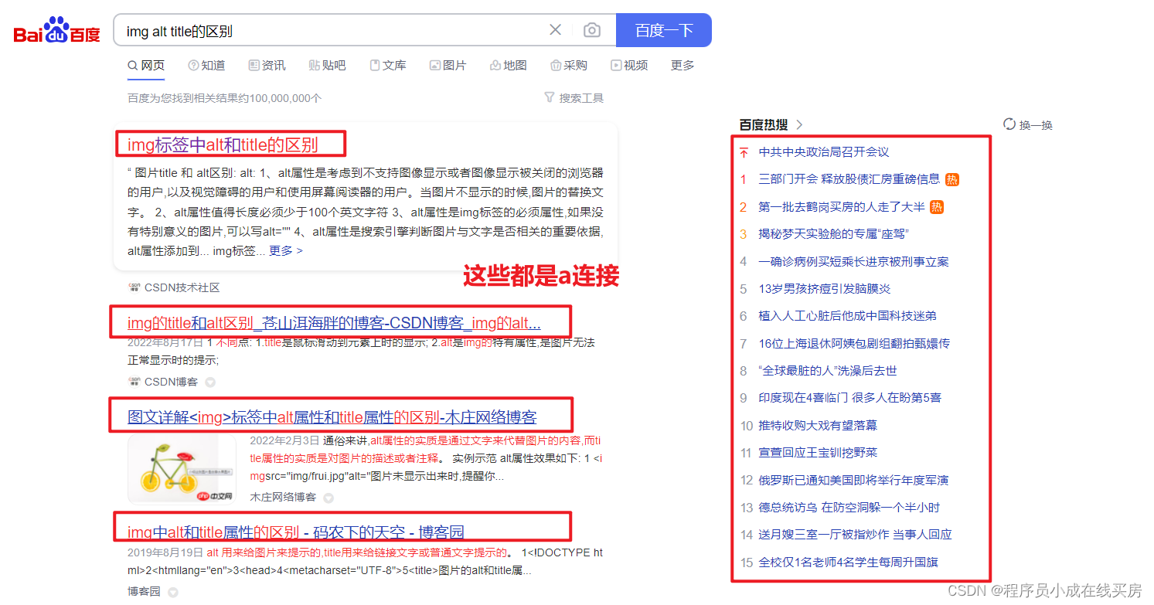Image resolution: width=1154 pixels, height=605 pixels.
Task: Expand dropdown arrow beside 博客园
Action: (x=173, y=592)
